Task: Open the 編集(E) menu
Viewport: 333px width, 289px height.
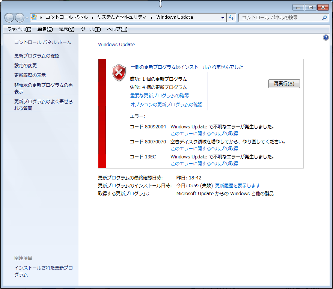Action: pos(45,29)
